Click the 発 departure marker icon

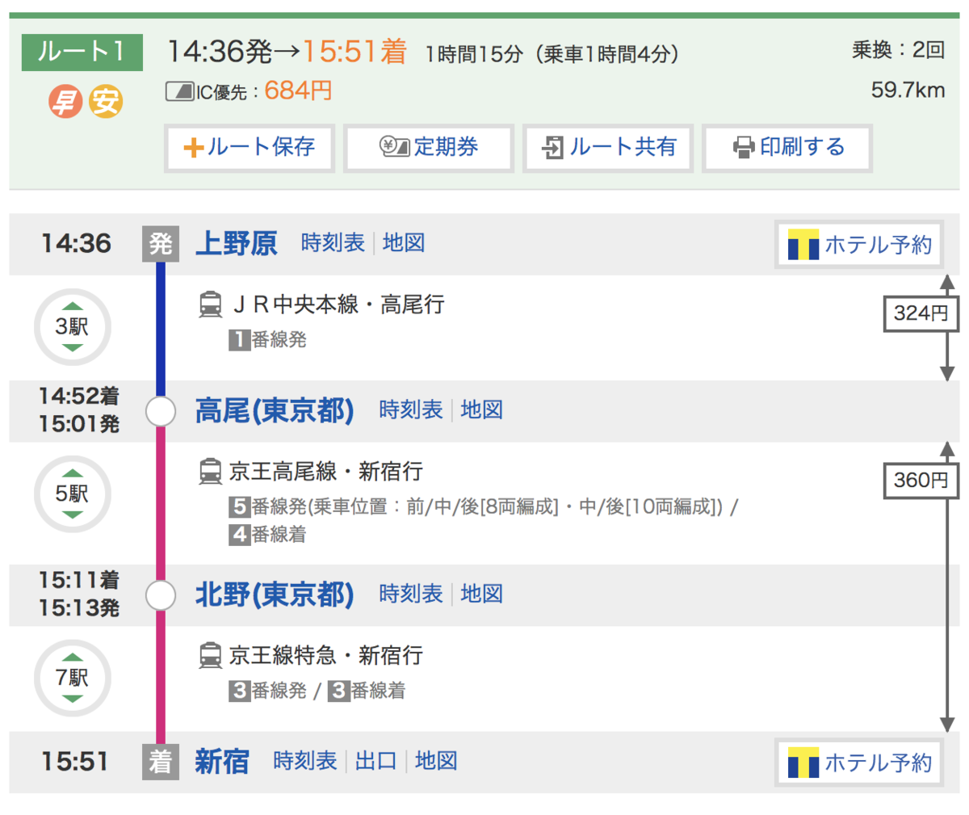[161, 244]
